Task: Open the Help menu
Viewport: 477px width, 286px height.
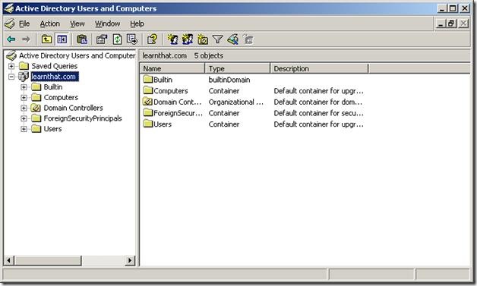Action: tap(137, 24)
